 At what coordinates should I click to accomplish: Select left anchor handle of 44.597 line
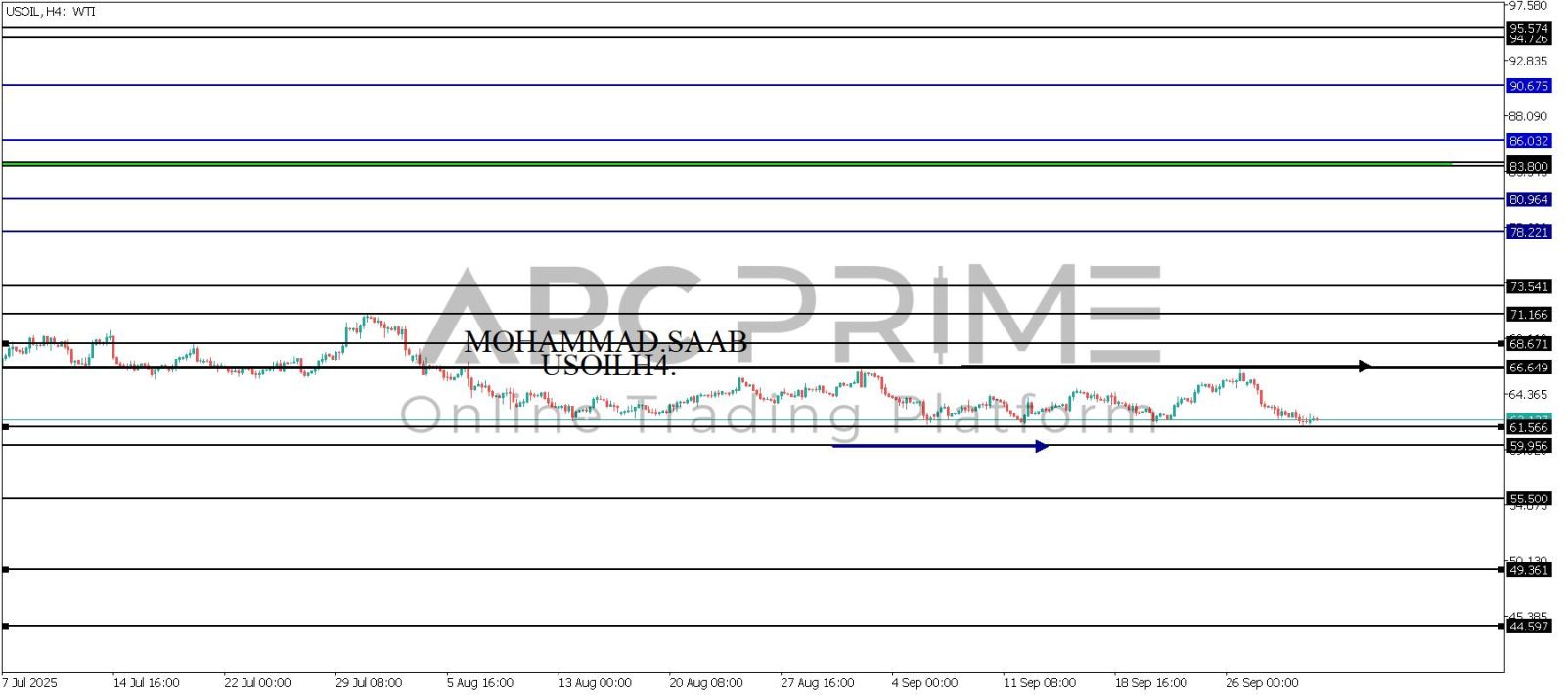point(6,626)
